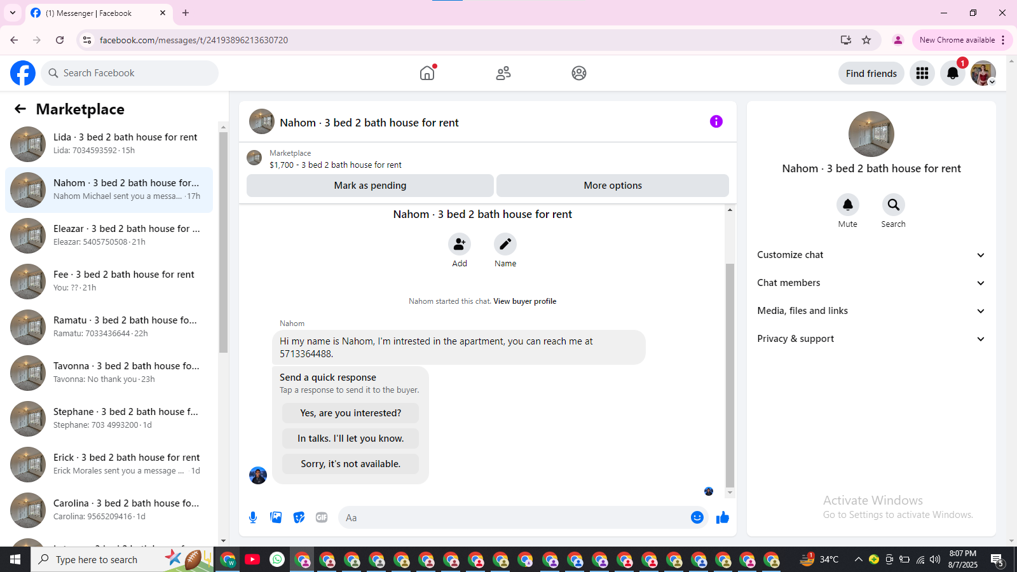Open the Fee house rental conversation
This screenshot has width=1017, height=572.
pyautogui.click(x=109, y=282)
